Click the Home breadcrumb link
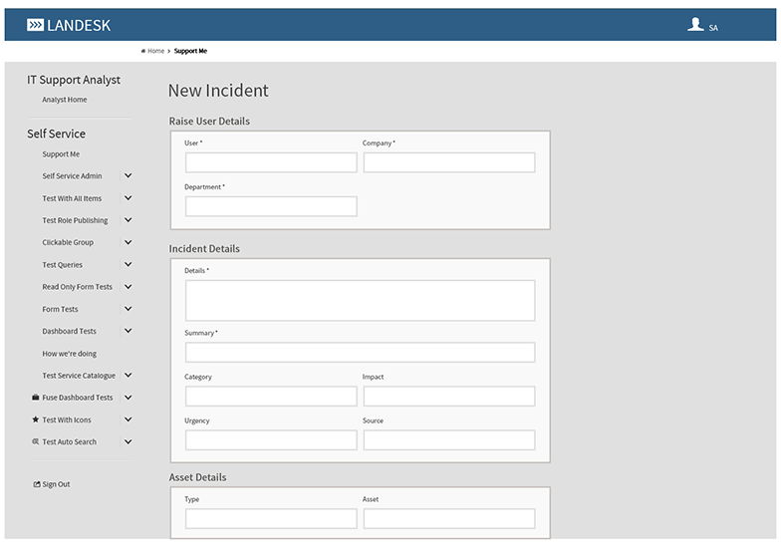Viewport: 781px width, 555px height. tap(154, 51)
